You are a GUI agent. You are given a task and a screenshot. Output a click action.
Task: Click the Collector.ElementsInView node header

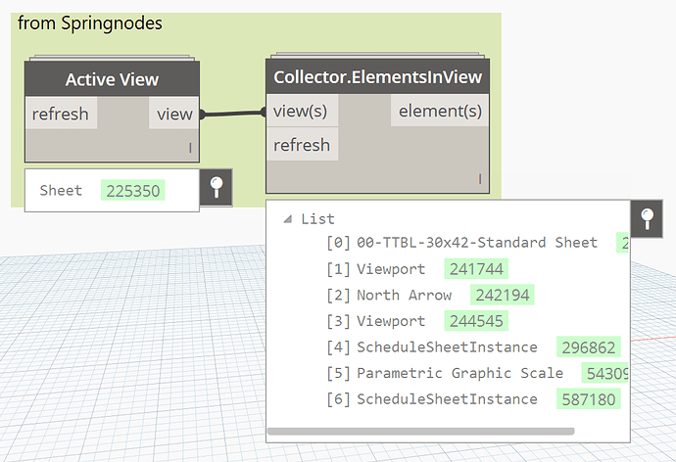[377, 76]
